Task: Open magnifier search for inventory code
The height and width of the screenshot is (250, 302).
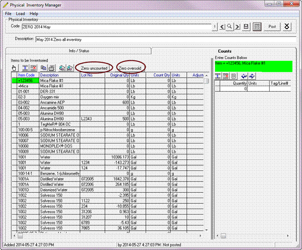Action: [229, 27]
